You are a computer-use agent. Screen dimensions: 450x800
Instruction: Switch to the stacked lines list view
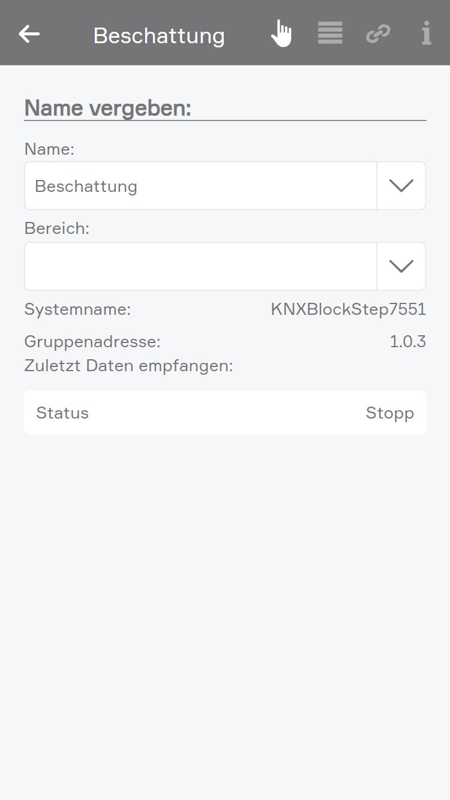pos(330,34)
